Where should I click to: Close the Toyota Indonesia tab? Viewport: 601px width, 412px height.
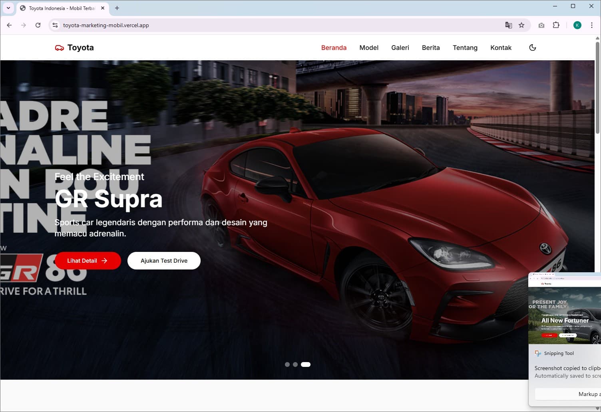click(x=103, y=8)
